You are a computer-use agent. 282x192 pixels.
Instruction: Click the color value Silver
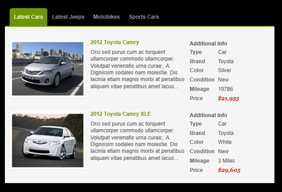(x=224, y=70)
